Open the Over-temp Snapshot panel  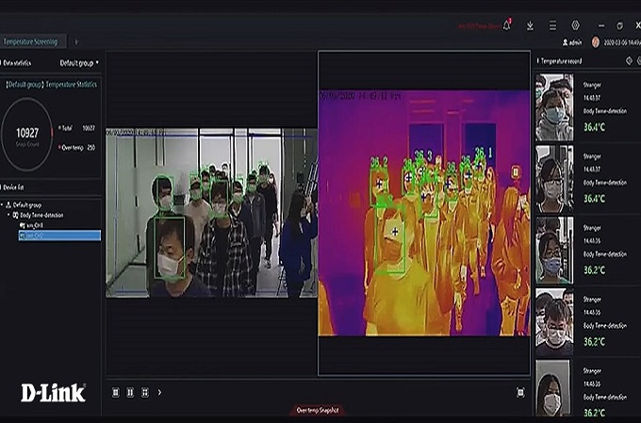316,410
